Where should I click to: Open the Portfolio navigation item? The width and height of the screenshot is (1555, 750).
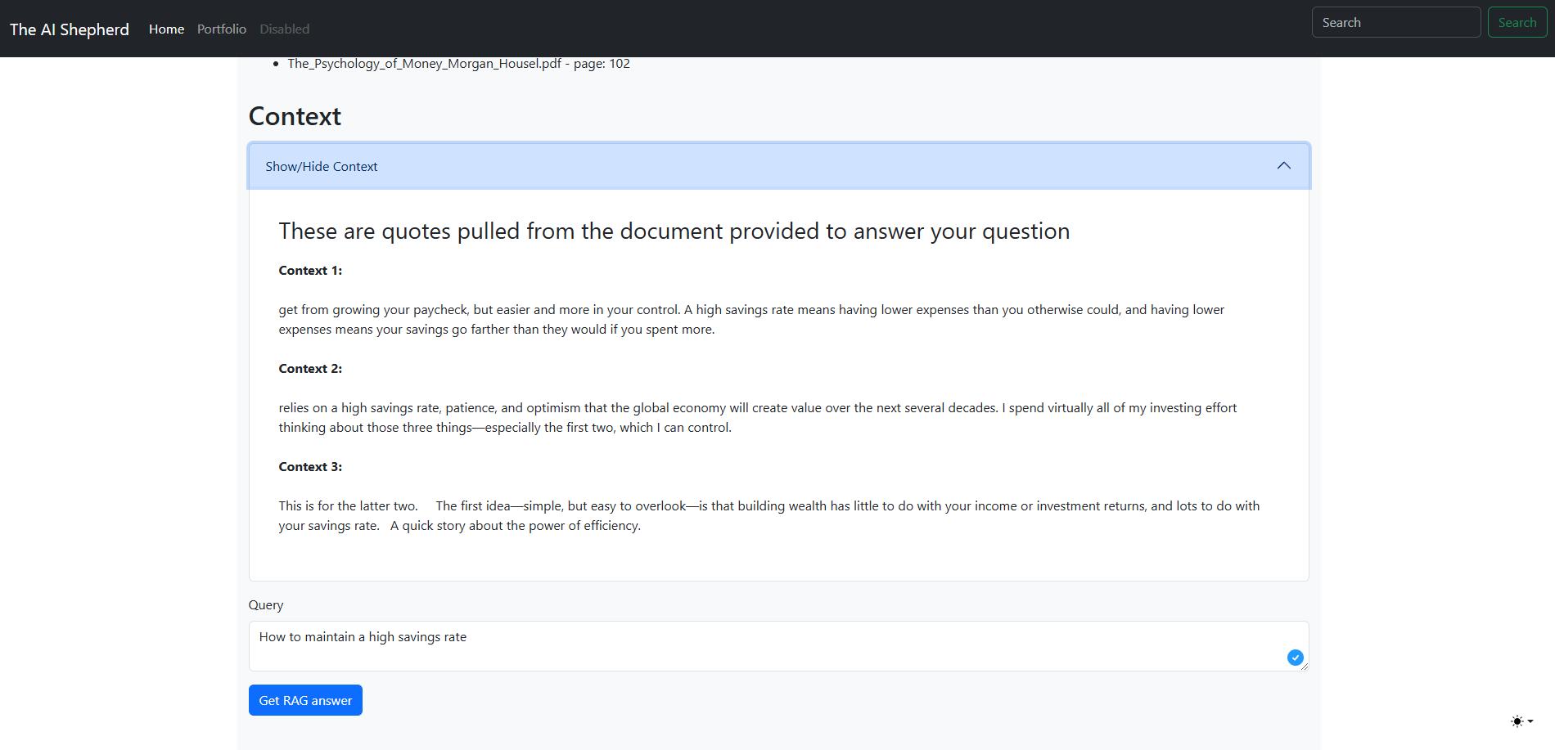coord(221,29)
